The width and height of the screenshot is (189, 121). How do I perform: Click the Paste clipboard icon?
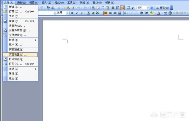(68, 8)
